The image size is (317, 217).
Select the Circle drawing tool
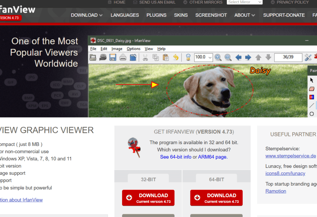pos(311,114)
